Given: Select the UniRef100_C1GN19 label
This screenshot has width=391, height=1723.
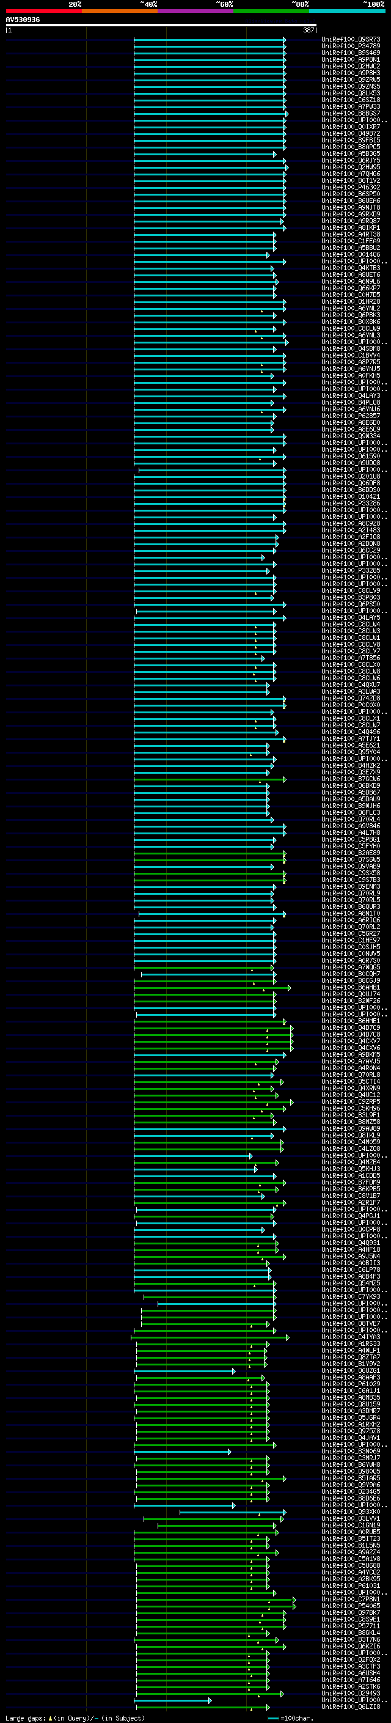Looking at the screenshot, I should click(351, 1526).
